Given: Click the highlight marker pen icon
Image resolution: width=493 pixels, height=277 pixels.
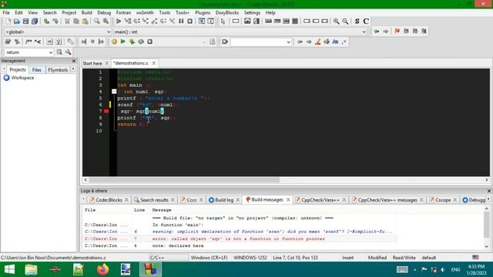Looking at the screenshot, I should click(318, 42).
